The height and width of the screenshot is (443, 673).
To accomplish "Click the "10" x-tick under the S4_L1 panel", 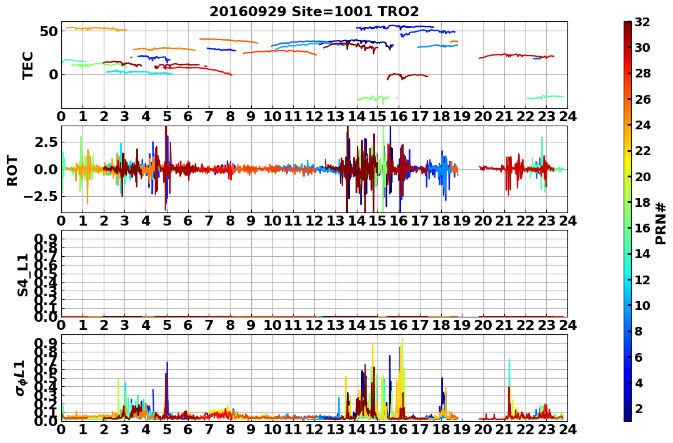I will click(272, 326).
